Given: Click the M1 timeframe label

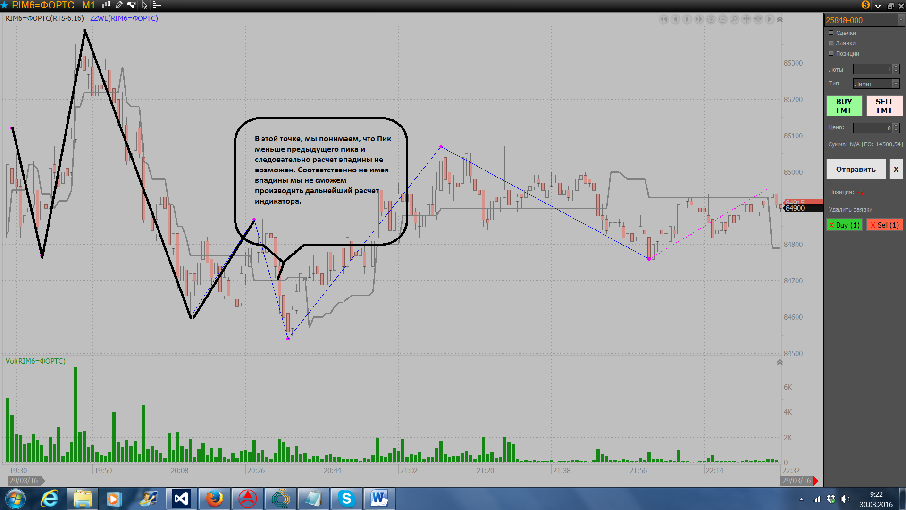Looking at the screenshot, I should (88, 5).
